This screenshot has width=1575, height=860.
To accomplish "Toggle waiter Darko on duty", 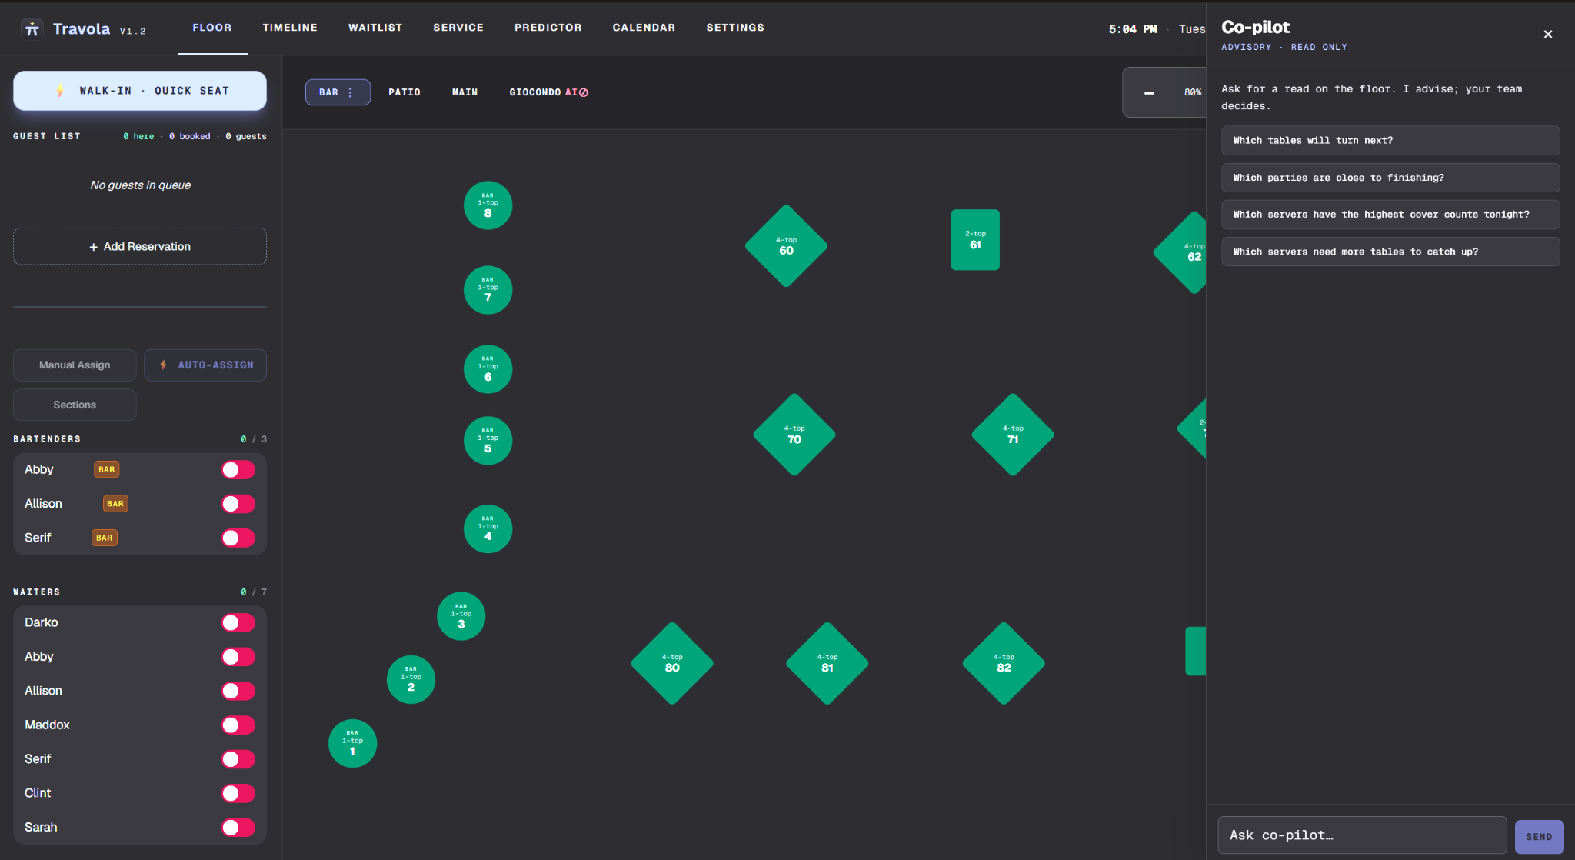I will [238, 623].
